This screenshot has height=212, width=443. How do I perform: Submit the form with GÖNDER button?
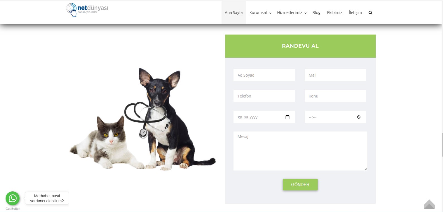300,185
